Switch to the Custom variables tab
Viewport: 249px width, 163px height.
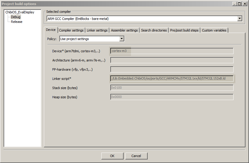214,30
